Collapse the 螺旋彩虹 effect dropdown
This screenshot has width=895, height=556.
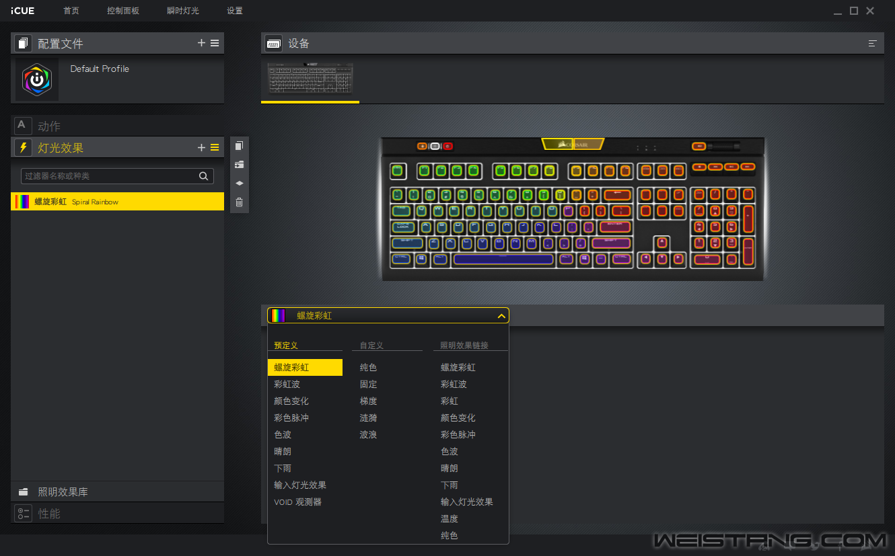tap(501, 316)
